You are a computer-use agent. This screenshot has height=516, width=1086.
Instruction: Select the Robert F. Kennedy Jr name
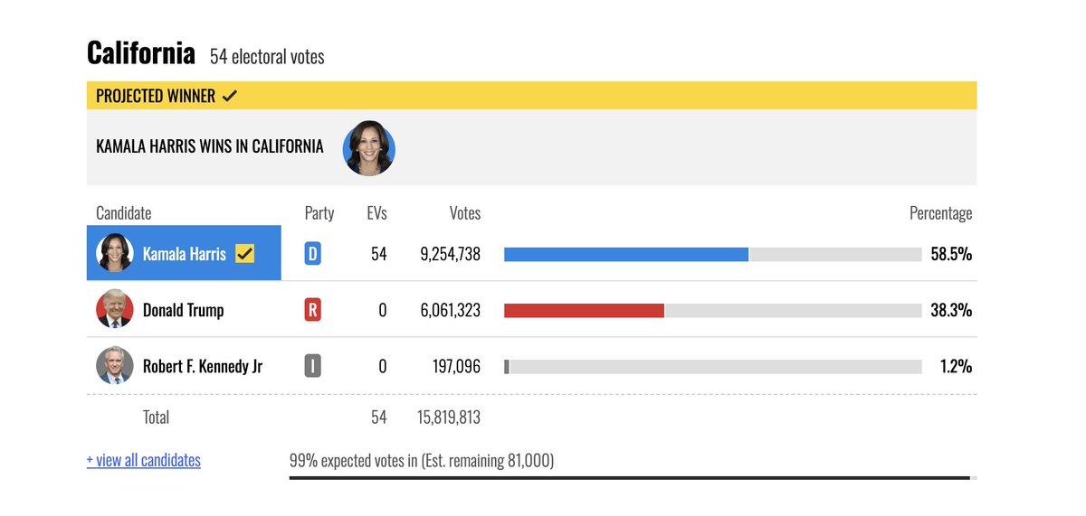203,366
